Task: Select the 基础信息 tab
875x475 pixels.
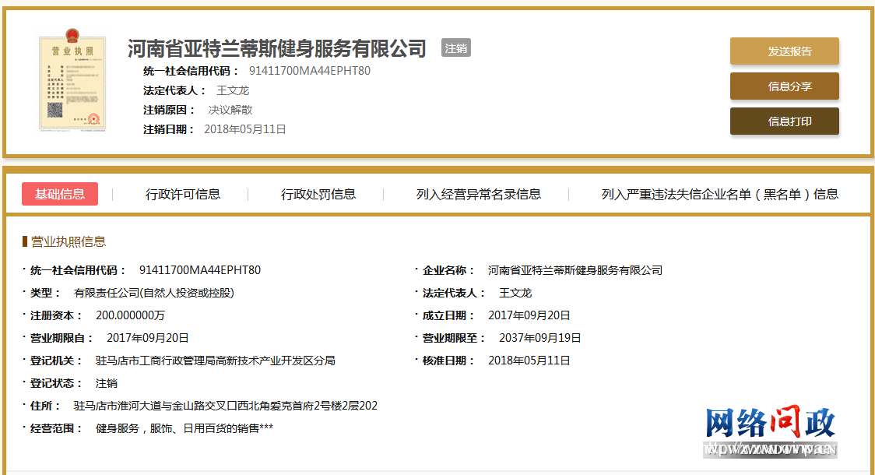Action: (60, 194)
